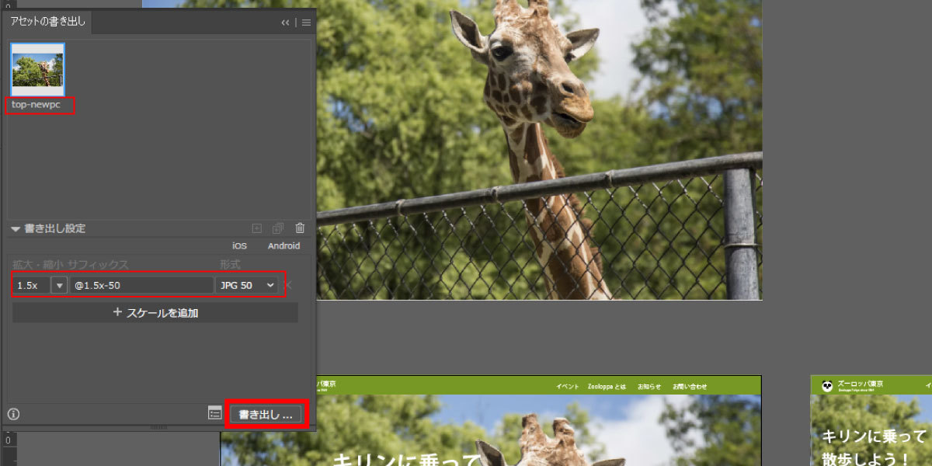This screenshot has width=932, height=466.
Task: Click the スケールを追加 button
Action: click(x=155, y=313)
